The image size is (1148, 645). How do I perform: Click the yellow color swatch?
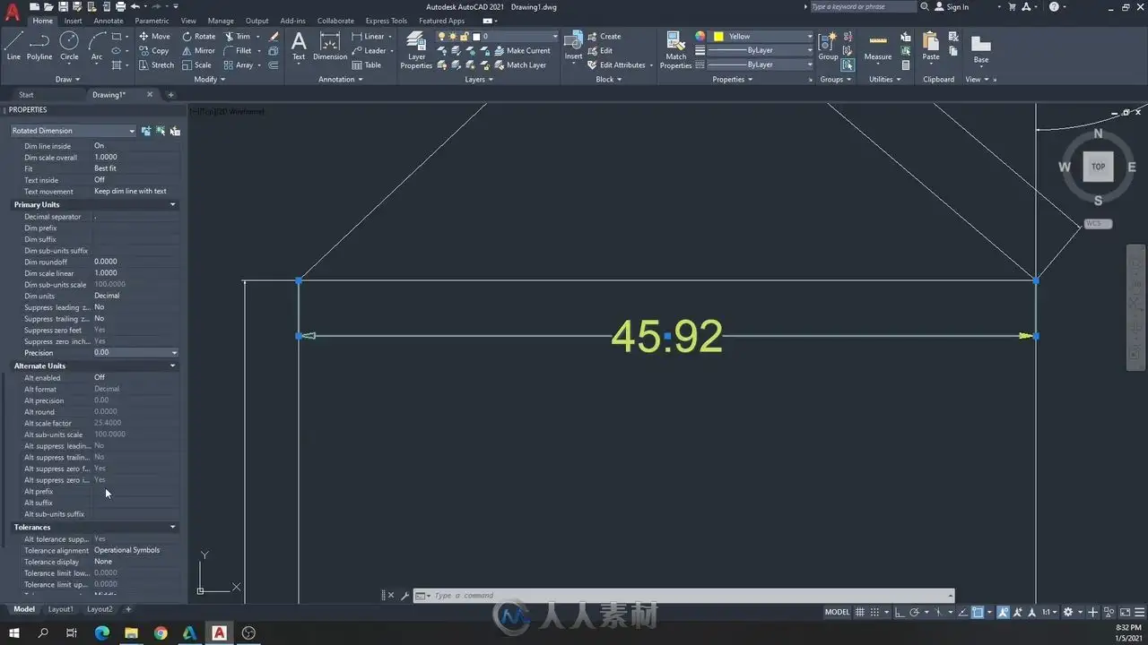point(717,37)
